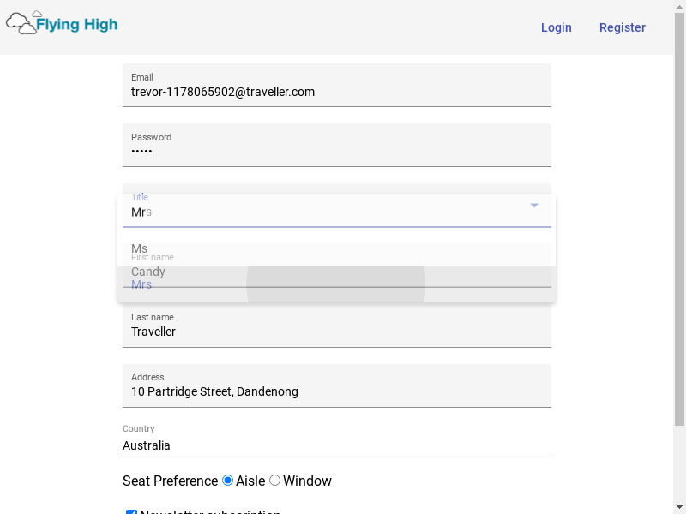Go to the Register page
This screenshot has width=686, height=514.
622,27
